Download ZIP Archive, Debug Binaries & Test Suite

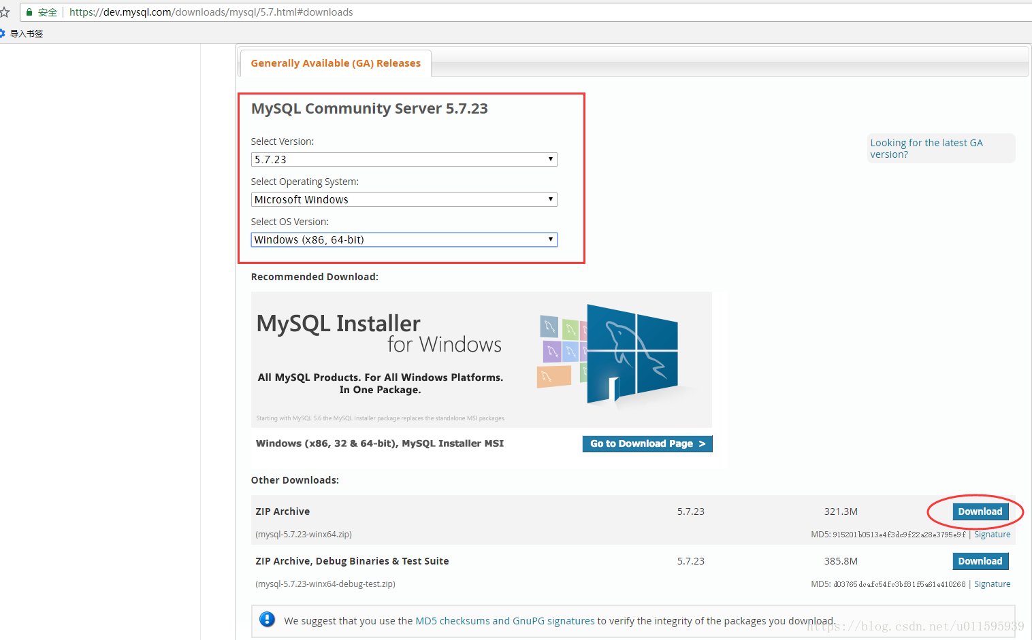(x=980, y=561)
